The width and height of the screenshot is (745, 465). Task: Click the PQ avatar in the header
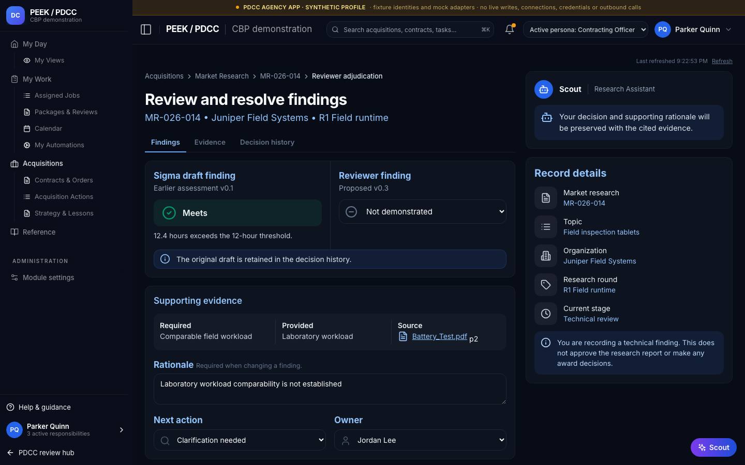[x=663, y=29]
